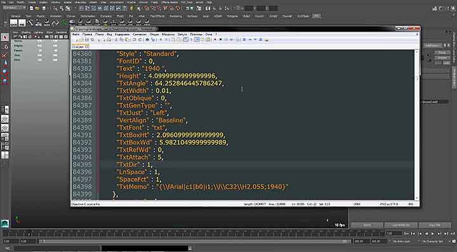Go to start of Maya playback range
The height and width of the screenshot is (252, 457).
[407, 234]
